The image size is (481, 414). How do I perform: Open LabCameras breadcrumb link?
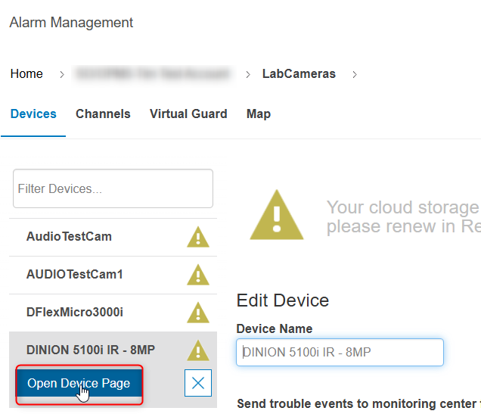click(299, 74)
